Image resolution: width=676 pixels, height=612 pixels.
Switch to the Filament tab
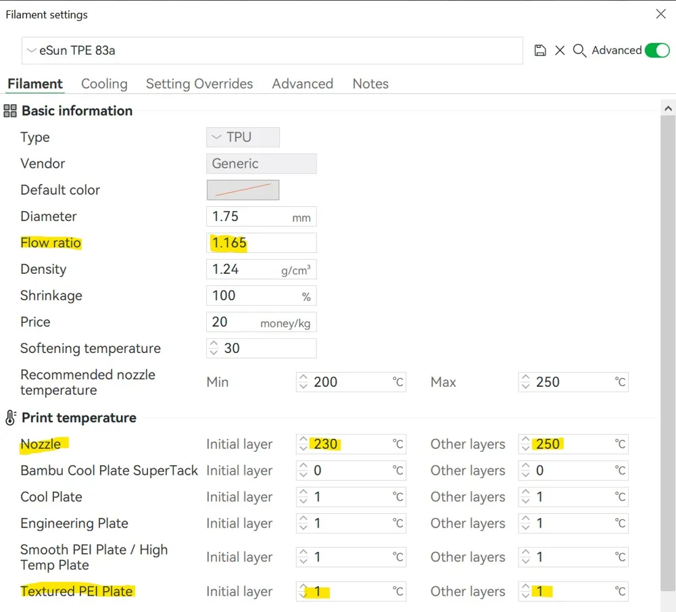35,84
